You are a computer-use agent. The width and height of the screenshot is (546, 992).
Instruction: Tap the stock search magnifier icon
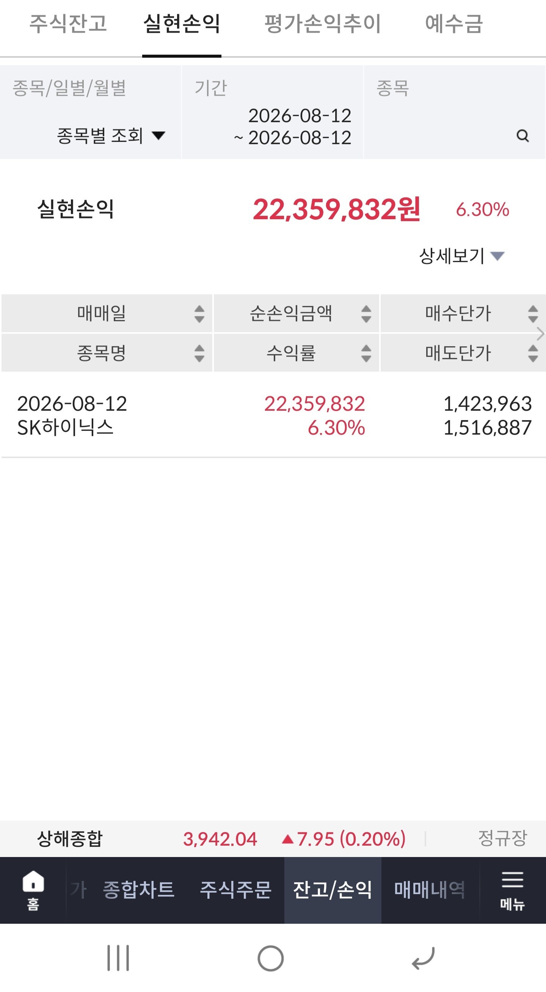tap(522, 135)
